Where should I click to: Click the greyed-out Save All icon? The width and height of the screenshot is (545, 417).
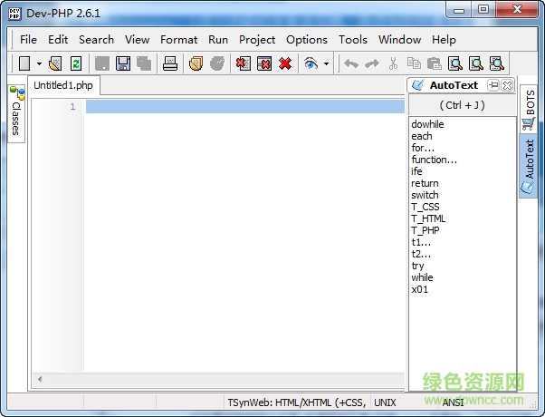(144, 63)
